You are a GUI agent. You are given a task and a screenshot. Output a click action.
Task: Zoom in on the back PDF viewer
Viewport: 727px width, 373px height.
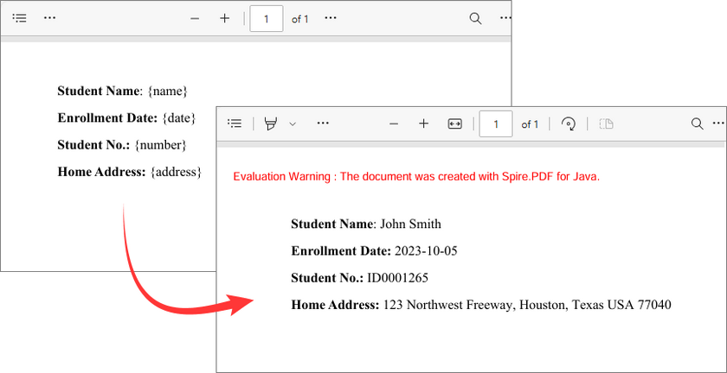point(224,18)
